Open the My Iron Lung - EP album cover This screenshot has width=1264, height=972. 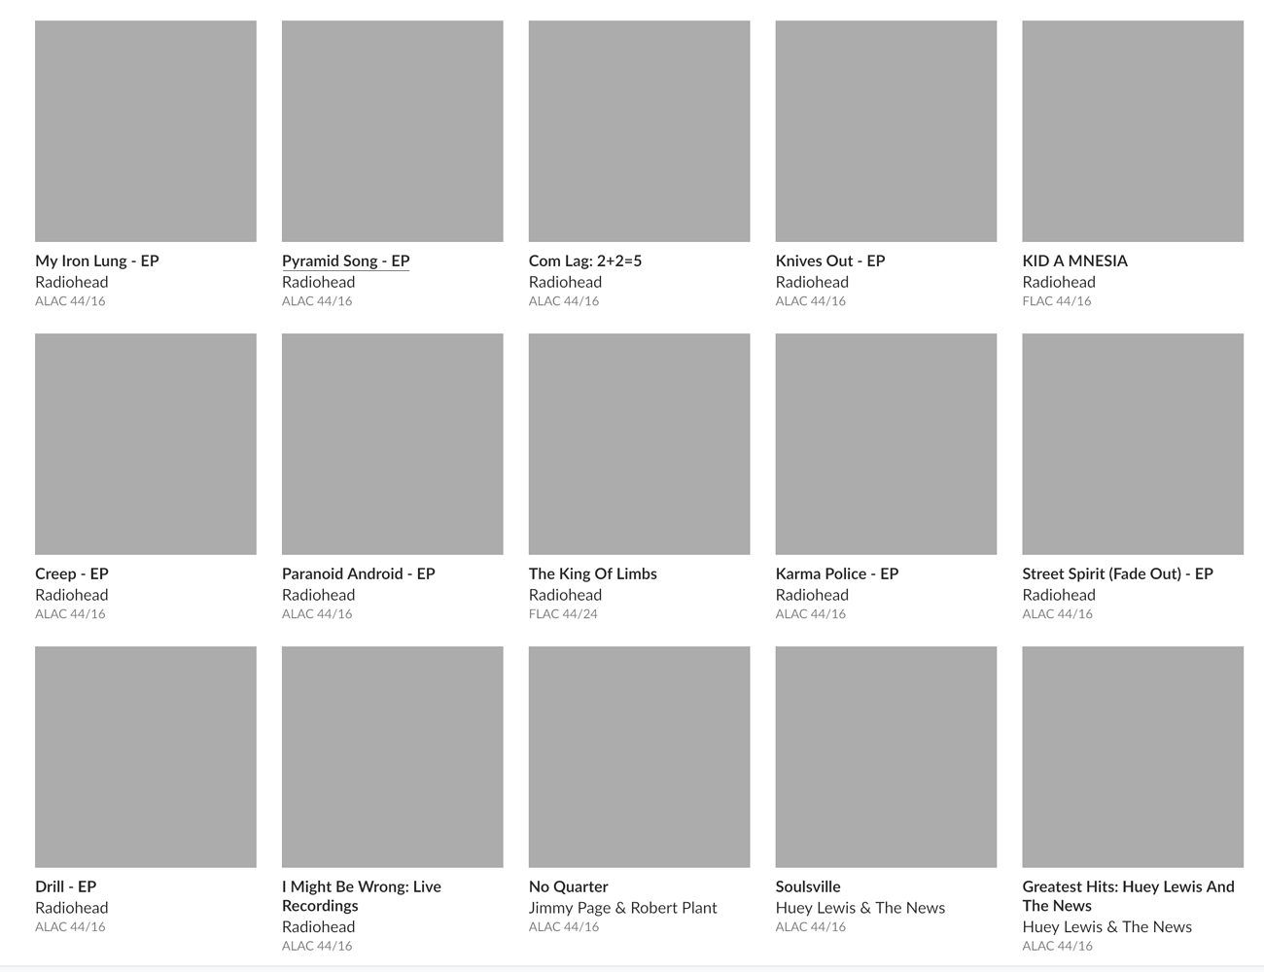tap(146, 131)
